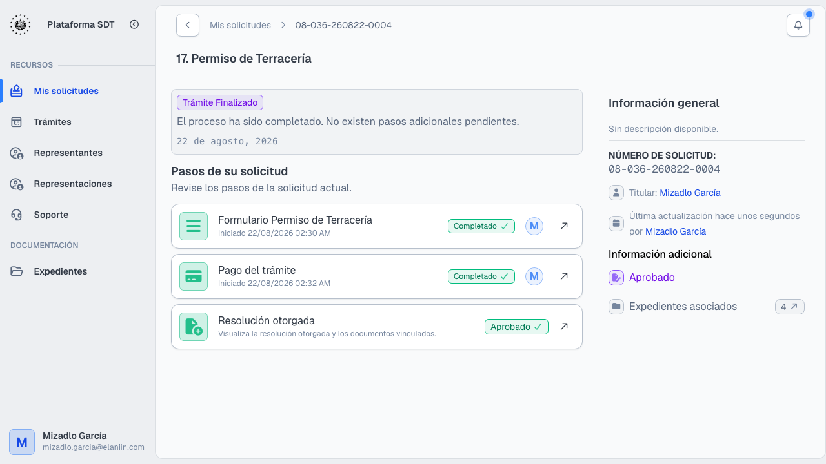Open Soporte from the sidebar
The height and width of the screenshot is (464, 826).
click(x=77, y=215)
